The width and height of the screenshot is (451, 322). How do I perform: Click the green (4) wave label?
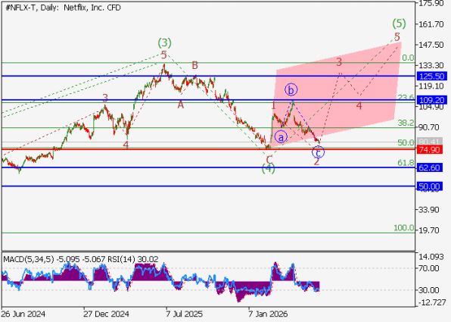click(268, 169)
